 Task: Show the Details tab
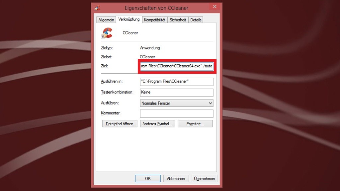(x=196, y=20)
